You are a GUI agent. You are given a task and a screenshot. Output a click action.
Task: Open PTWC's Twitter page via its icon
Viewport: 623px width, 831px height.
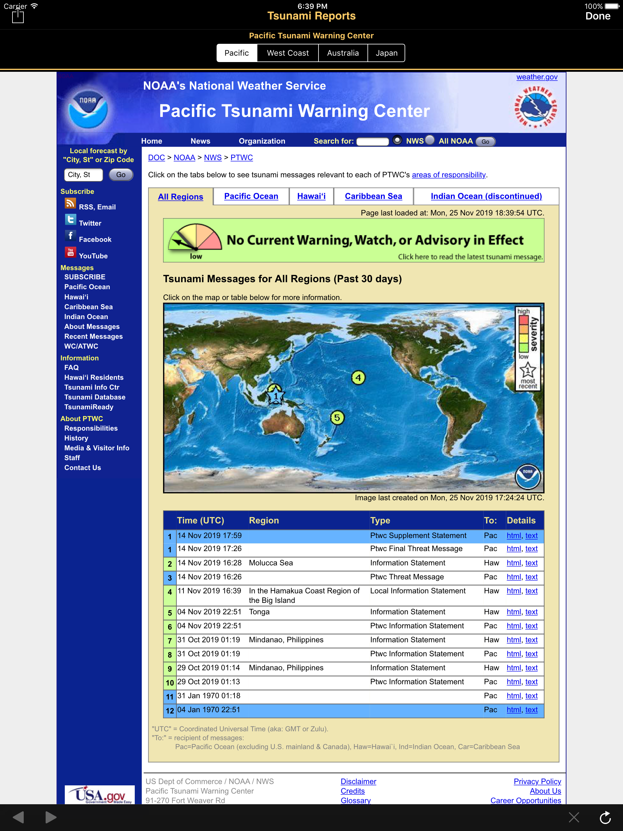[x=71, y=219]
